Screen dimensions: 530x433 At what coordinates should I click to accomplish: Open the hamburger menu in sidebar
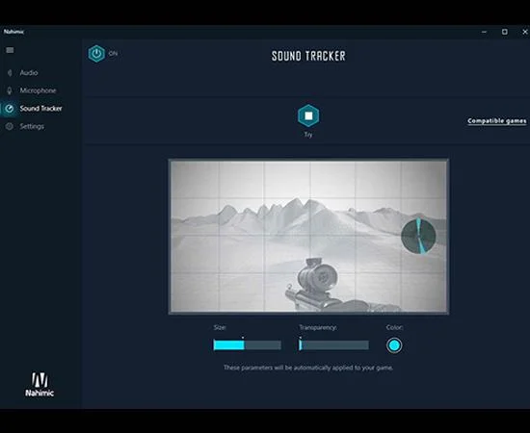point(10,50)
